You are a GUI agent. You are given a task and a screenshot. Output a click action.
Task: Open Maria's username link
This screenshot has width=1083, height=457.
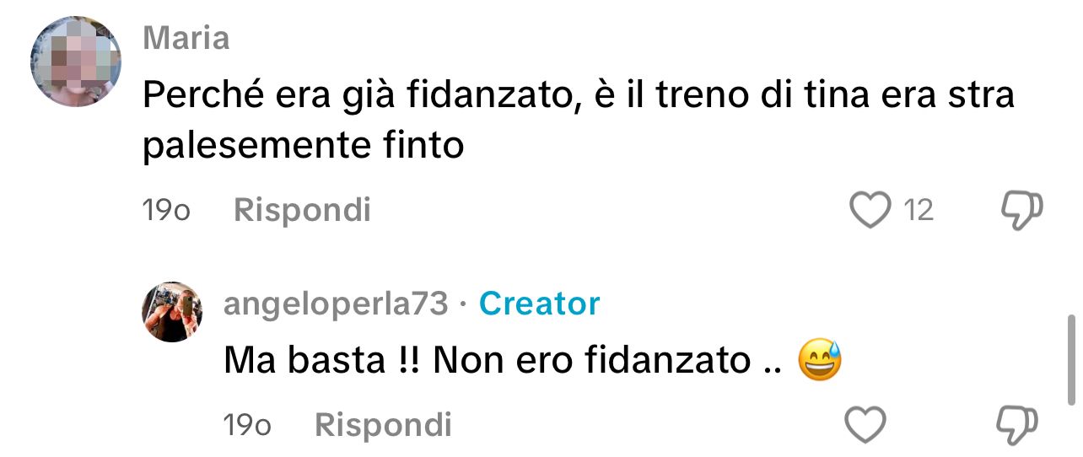tap(186, 38)
